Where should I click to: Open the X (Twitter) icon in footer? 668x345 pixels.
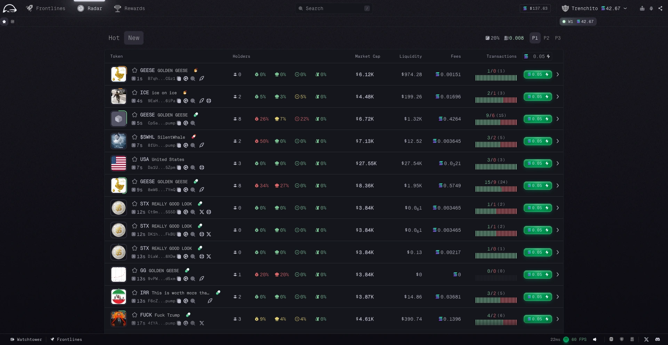click(x=646, y=339)
